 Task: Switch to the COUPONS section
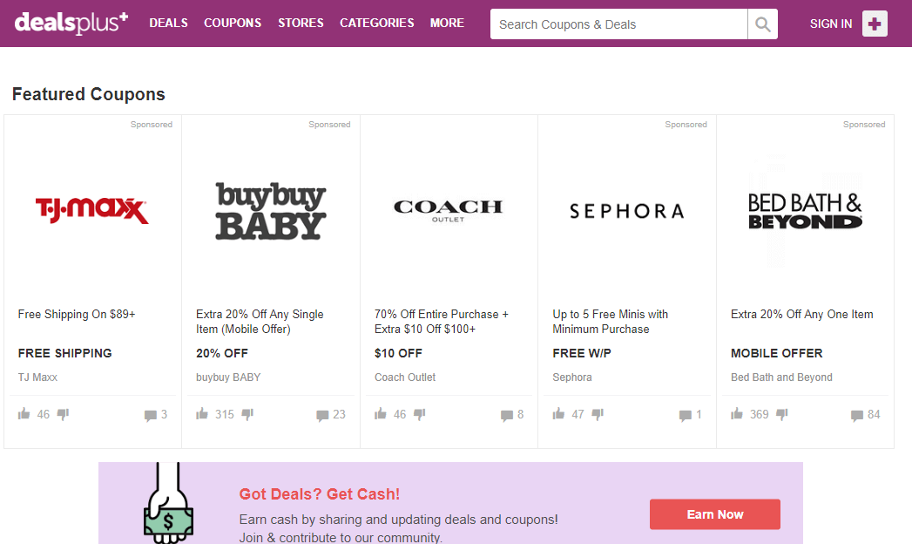232,24
